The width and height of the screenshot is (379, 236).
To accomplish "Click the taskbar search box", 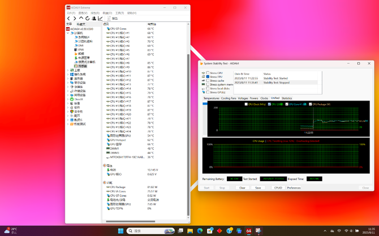I will (150, 231).
